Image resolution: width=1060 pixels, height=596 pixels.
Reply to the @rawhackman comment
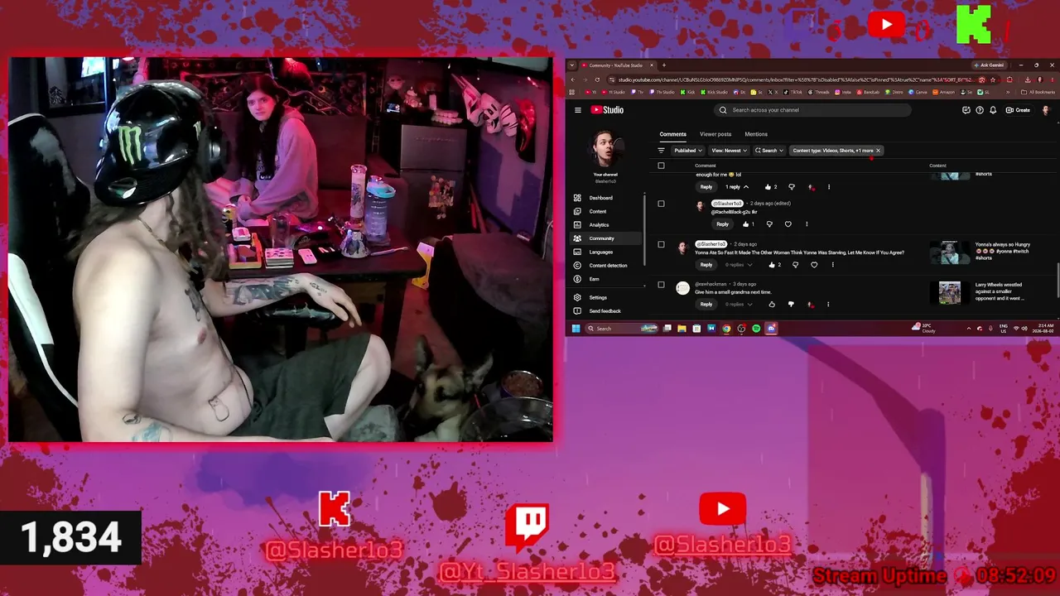click(x=706, y=305)
